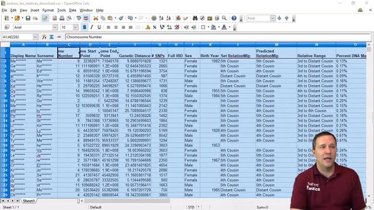374x210 pixels.
Task: Apply Percent number format icon
Action: [154, 27]
